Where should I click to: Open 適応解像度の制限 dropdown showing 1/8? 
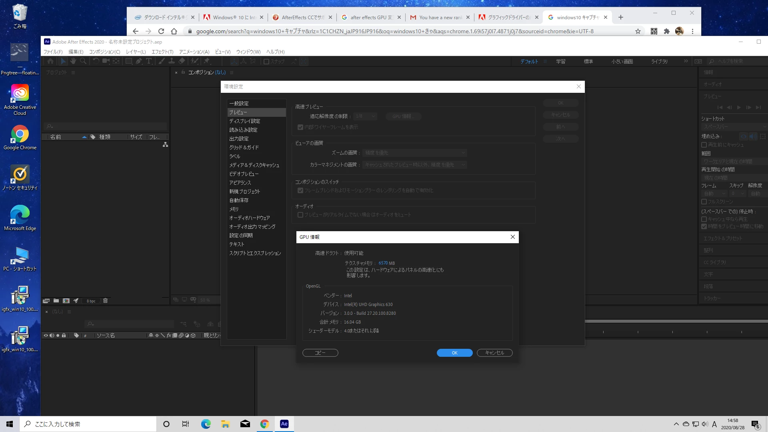365,116
